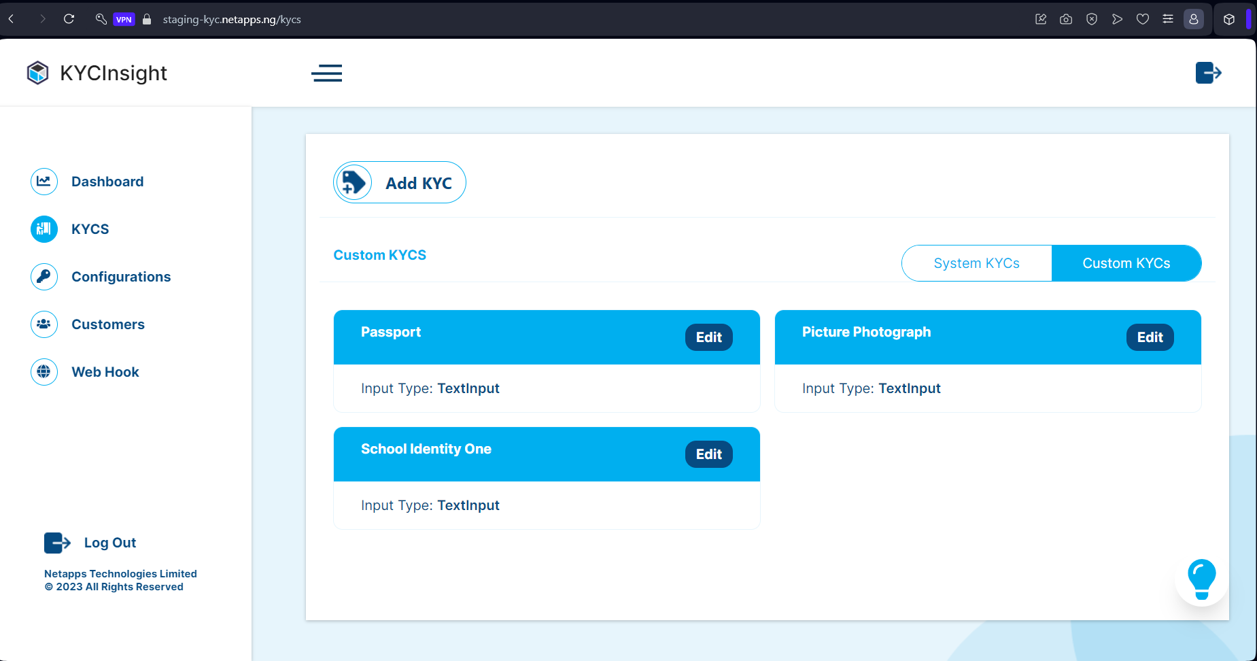Click Passport's Input Type: TextInput text

(x=430, y=388)
